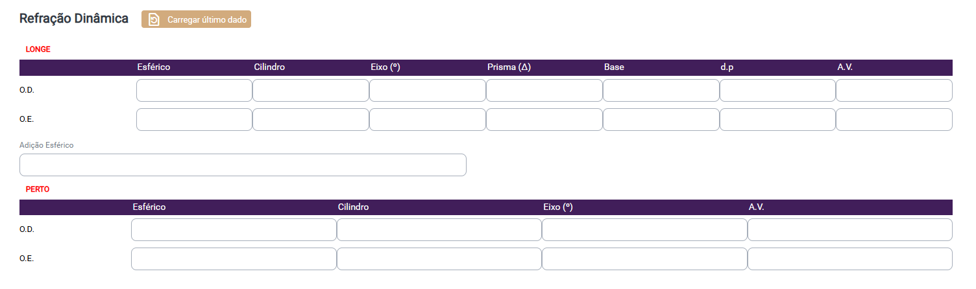
Task: Focus Longe O.D. Esférico field
Action: click(194, 91)
